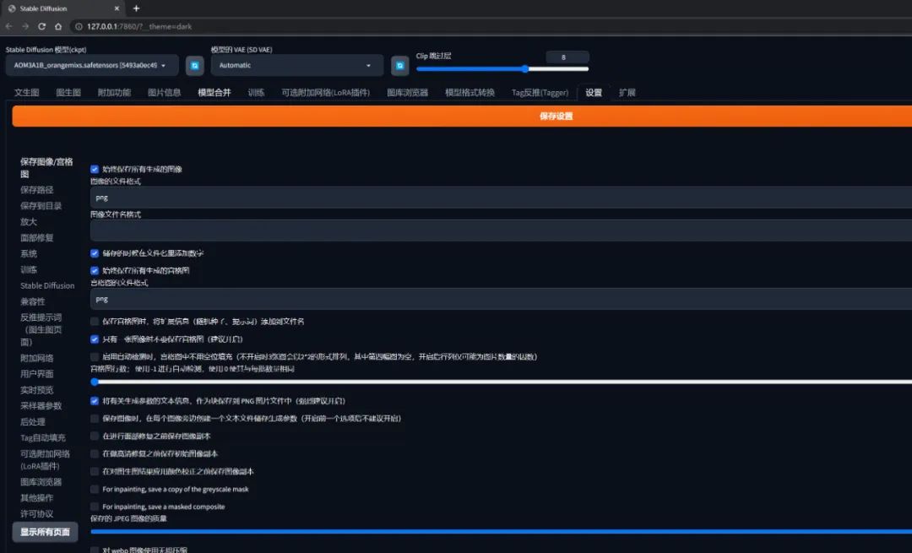Open the Tag反推(Tagger) tab

pos(540,93)
